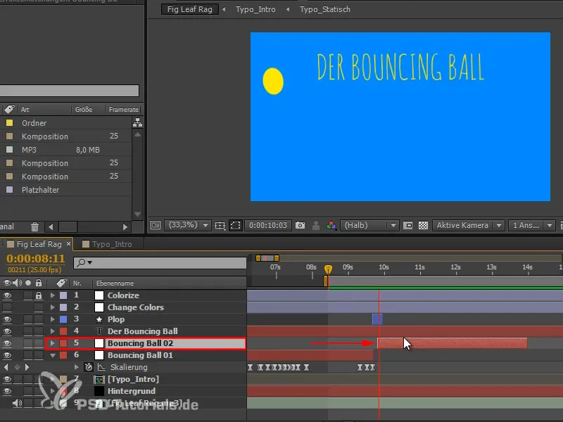
Task: Close the Fig Leaf Rag timeline tab
Action: (x=68, y=243)
